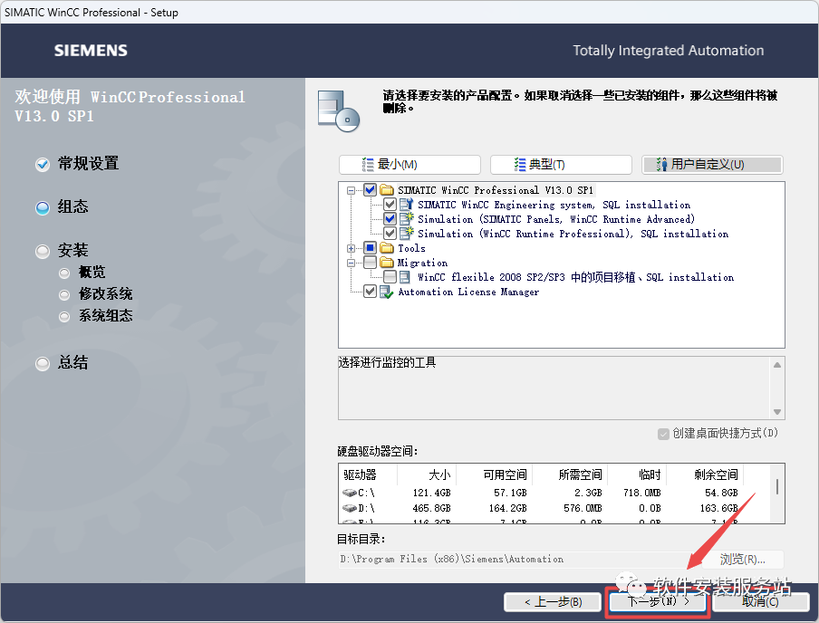The width and height of the screenshot is (819, 623).
Task: Click the 可用空间 column header
Action: pyautogui.click(x=494, y=474)
